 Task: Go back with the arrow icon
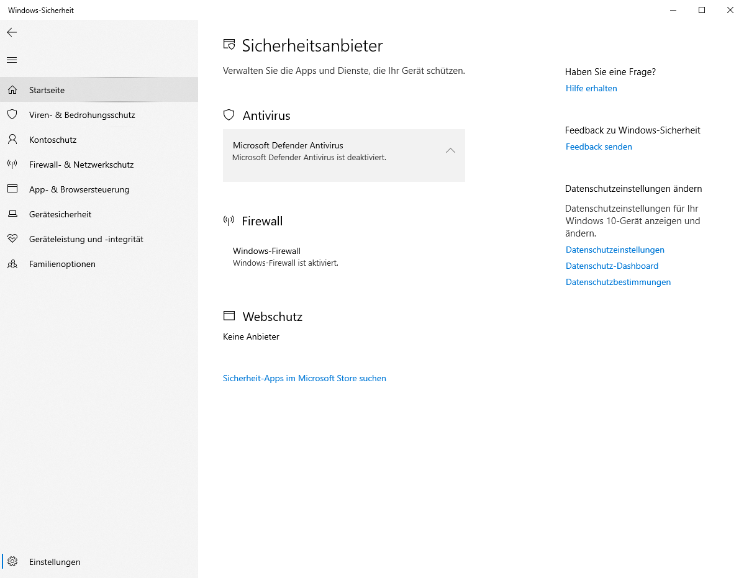[x=12, y=32]
